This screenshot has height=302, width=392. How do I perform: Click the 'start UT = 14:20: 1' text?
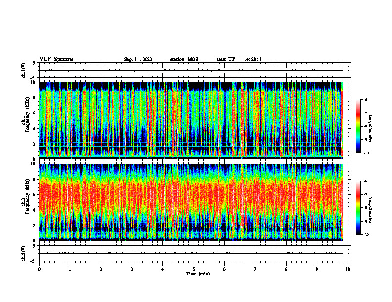tap(239, 59)
